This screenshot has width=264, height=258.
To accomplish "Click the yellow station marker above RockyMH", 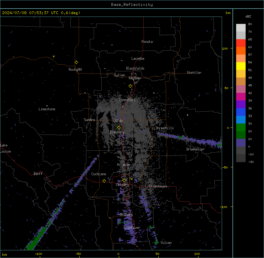I will (76, 62).
